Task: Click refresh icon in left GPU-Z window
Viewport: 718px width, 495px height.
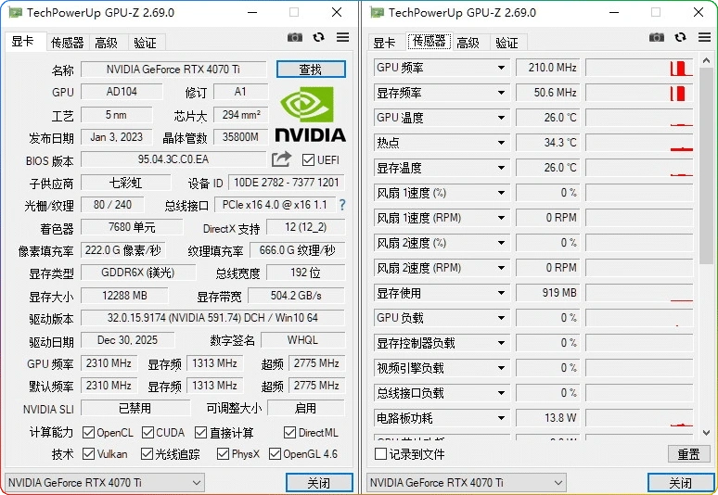Action: point(319,37)
